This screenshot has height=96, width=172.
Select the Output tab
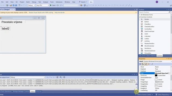(33, 91)
